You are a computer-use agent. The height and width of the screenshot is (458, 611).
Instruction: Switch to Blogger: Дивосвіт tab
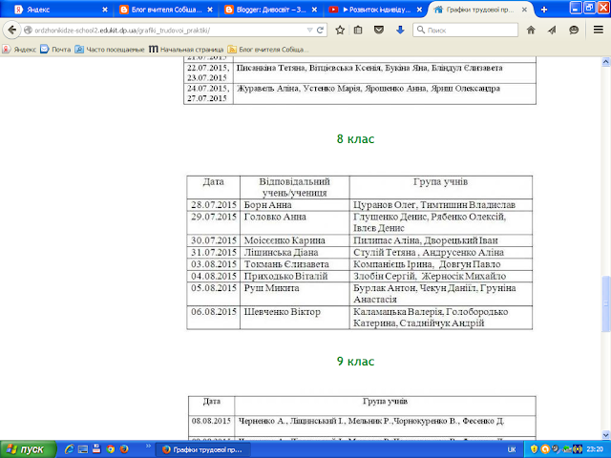tap(271, 10)
